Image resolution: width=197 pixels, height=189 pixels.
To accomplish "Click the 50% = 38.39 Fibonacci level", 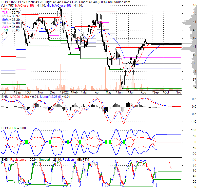I will [x=11, y=20].
